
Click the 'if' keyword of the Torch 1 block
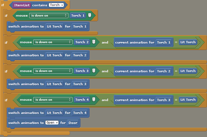pos(6,16)
